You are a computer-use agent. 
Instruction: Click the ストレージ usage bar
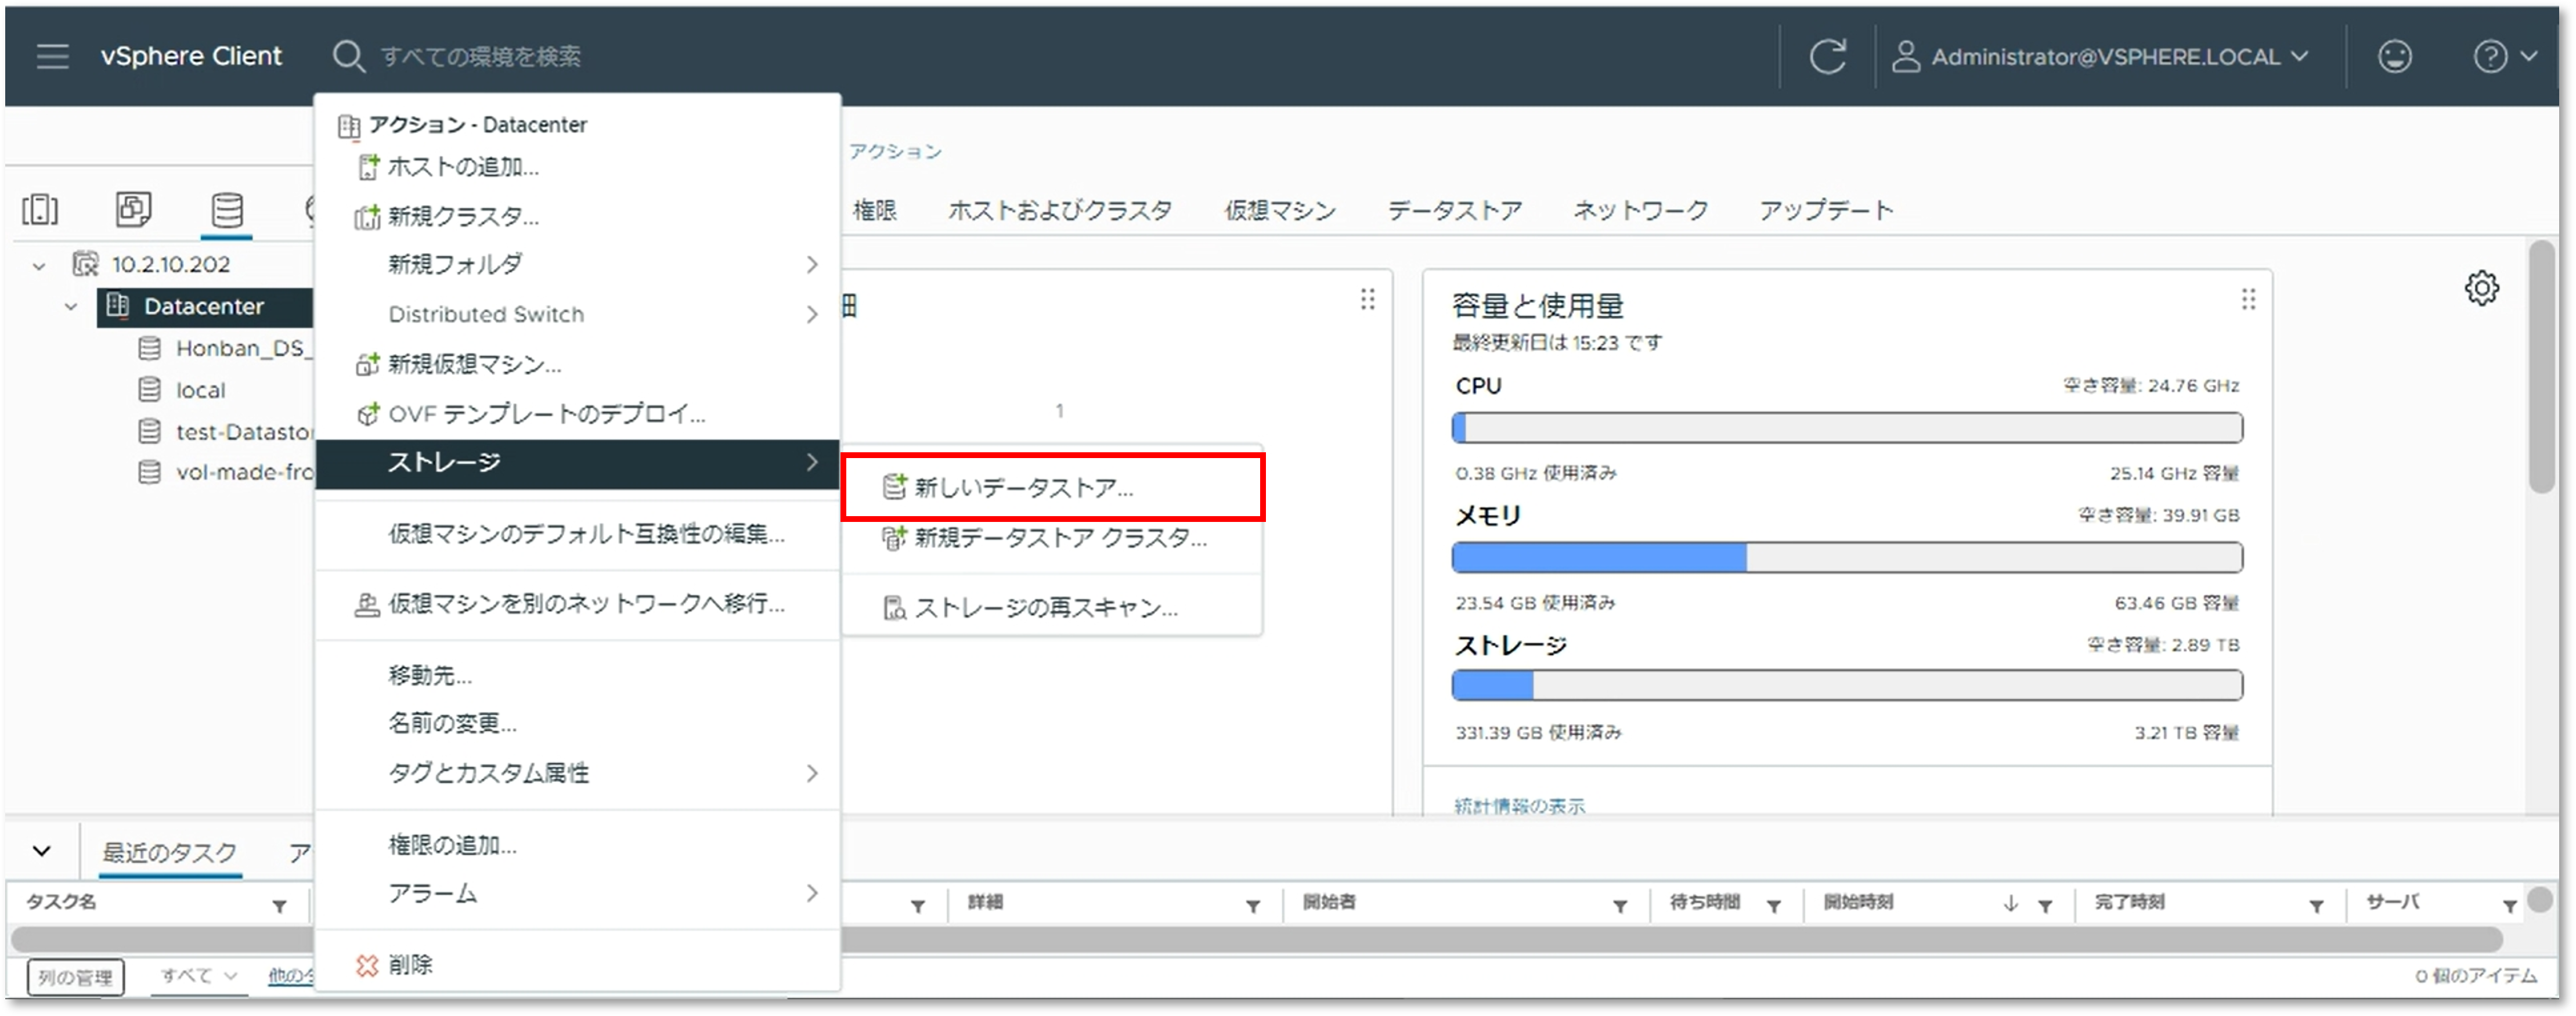pos(1847,686)
